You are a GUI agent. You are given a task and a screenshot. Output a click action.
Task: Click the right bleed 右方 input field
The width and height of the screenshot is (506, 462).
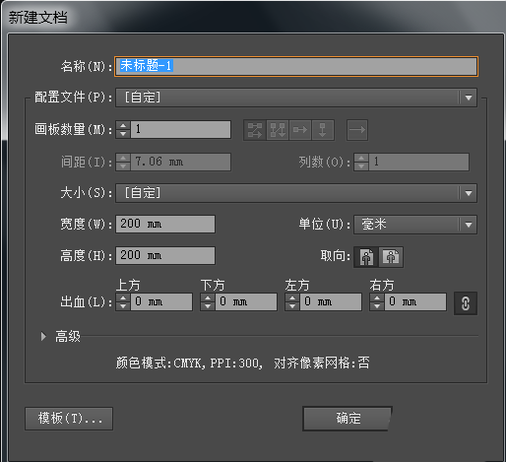tap(414, 302)
